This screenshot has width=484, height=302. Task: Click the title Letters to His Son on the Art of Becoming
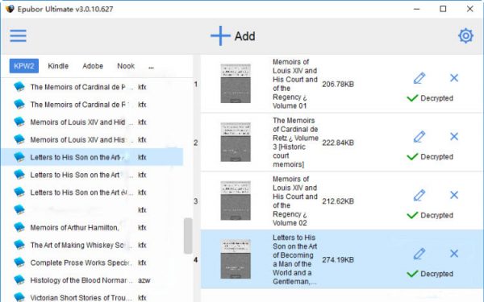(x=294, y=259)
